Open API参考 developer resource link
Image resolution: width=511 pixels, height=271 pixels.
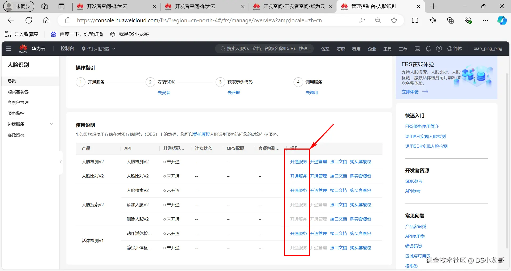413,191
